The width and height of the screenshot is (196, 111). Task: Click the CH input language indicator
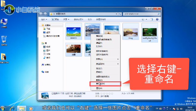click(157, 109)
